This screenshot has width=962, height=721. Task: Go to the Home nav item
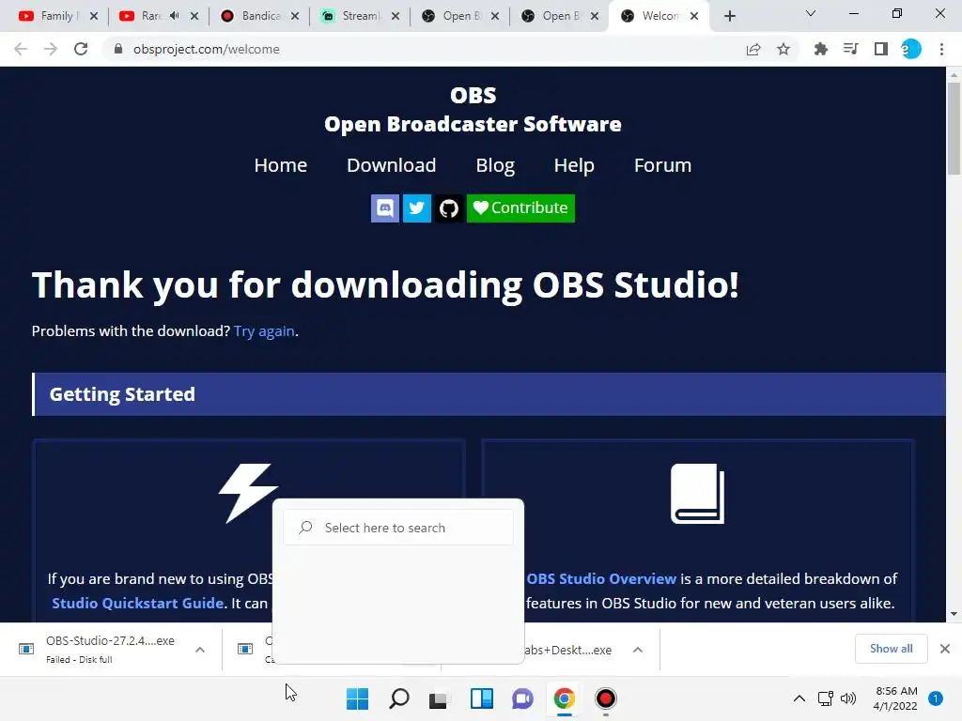pos(280,165)
